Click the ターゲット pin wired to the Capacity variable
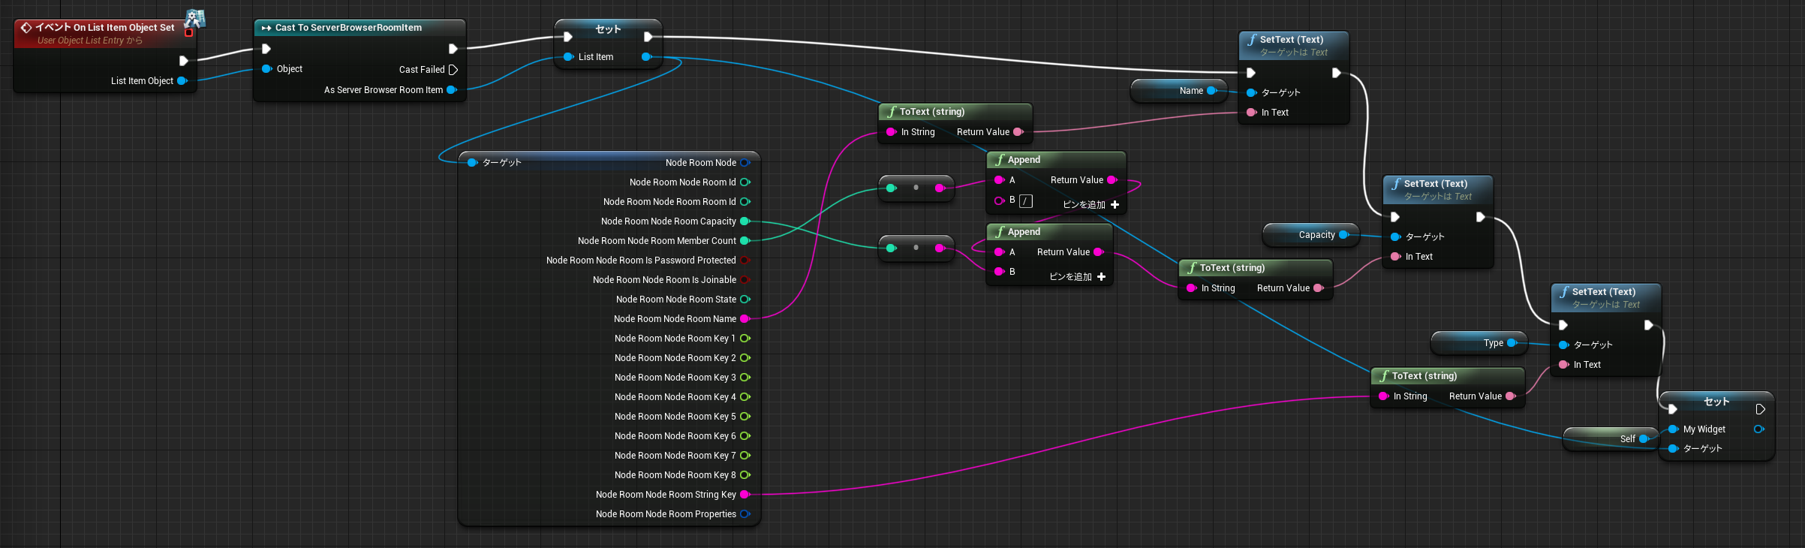 pos(1395,237)
